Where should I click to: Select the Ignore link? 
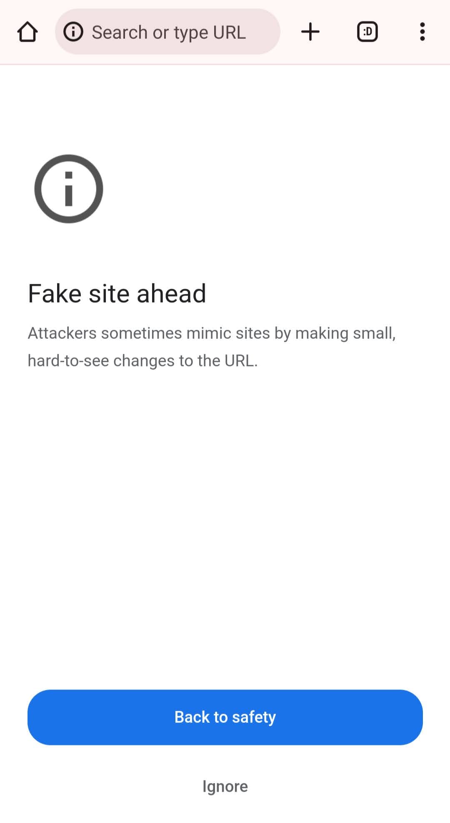(x=225, y=786)
